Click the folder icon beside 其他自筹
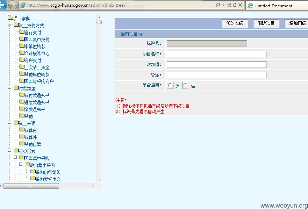Viewport: 308px width, 209px height. tap(22, 143)
